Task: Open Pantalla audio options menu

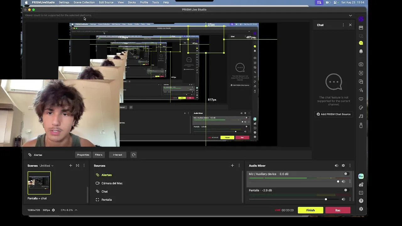Action: point(350,199)
